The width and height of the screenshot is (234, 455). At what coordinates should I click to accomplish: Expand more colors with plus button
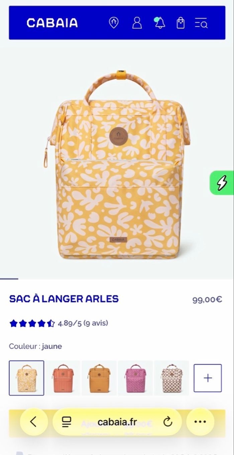pyautogui.click(x=208, y=378)
